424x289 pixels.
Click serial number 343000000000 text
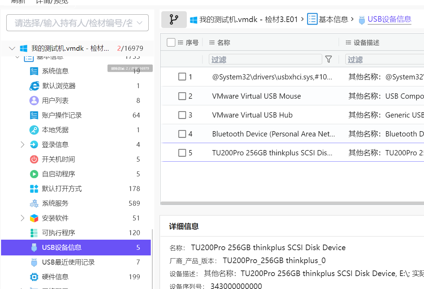tap(236, 286)
